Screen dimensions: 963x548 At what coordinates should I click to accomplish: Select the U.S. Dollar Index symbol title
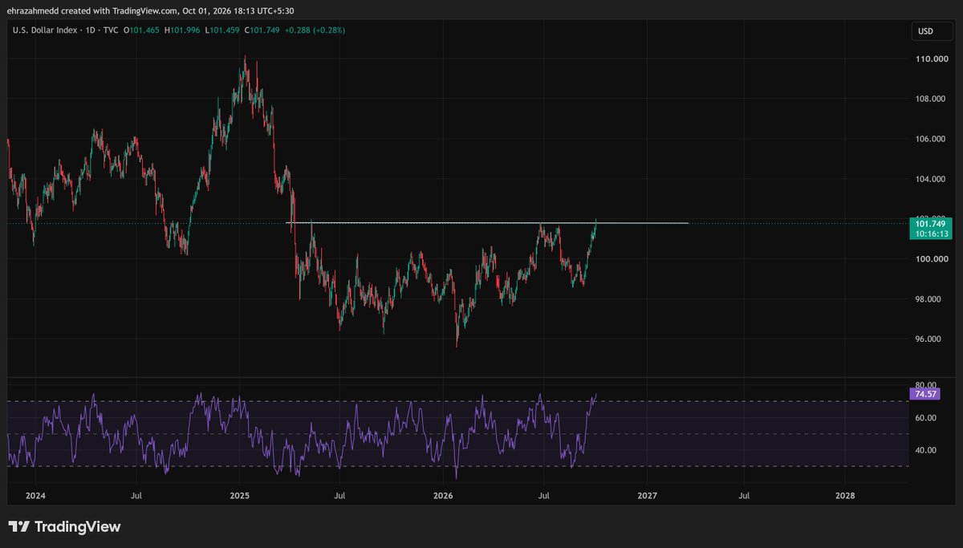point(45,30)
